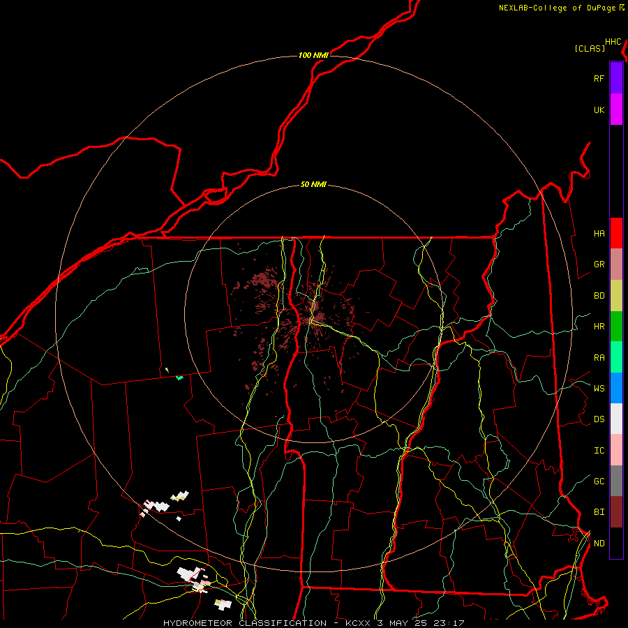Click the BI legend label

(x=599, y=512)
